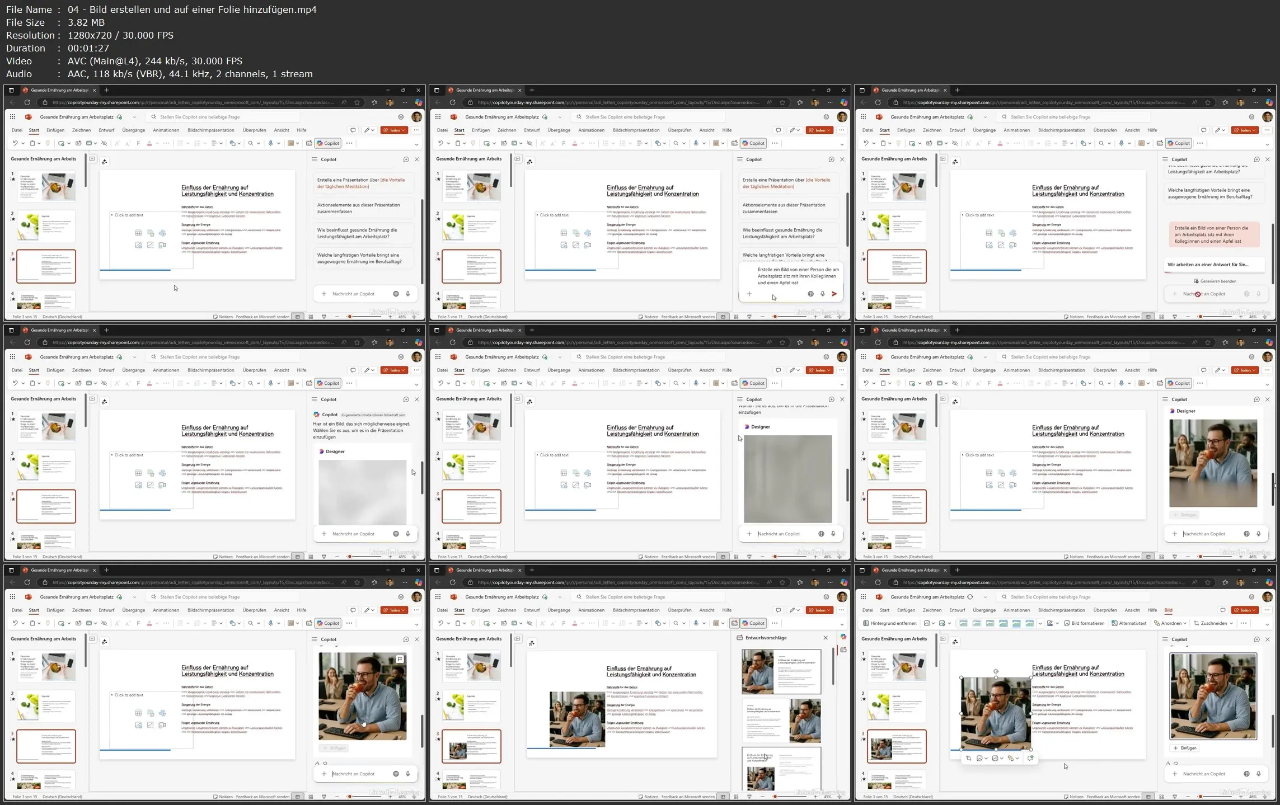
Task: Close Copilot pane in the Bild tab frame
Action: click(1268, 639)
